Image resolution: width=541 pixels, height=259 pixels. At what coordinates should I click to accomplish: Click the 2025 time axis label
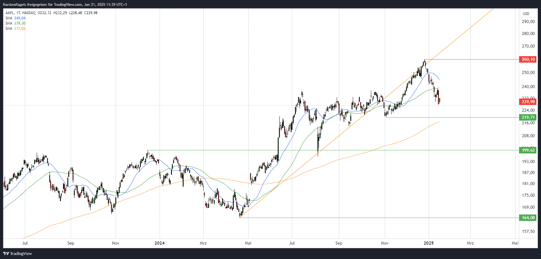click(x=428, y=243)
